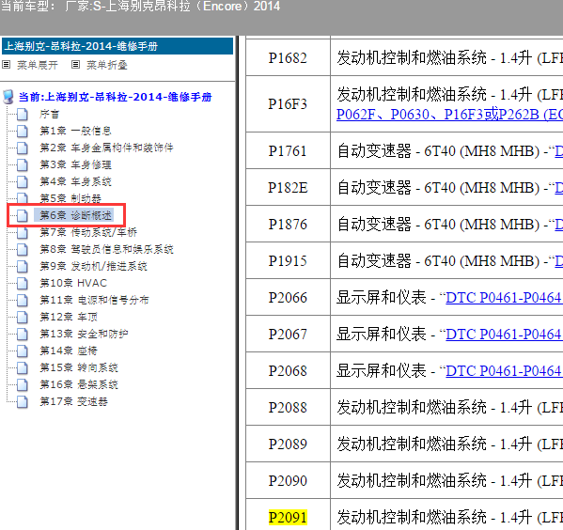Select 第4章 车身系统 in tree

[75, 181]
